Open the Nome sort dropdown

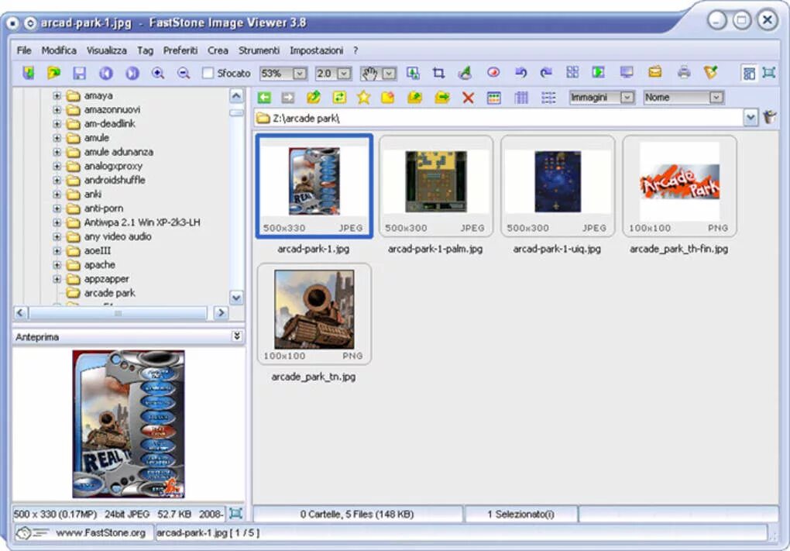click(x=716, y=98)
